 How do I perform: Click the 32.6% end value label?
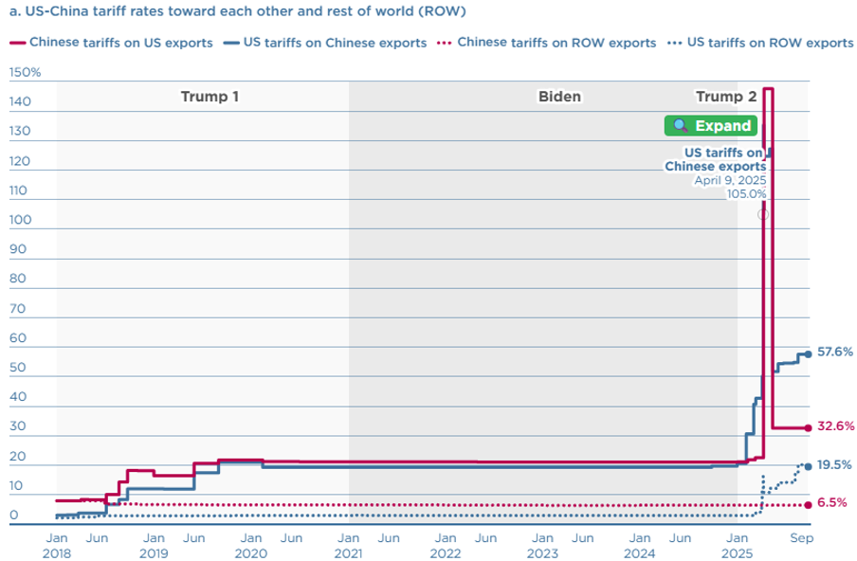[x=835, y=426]
